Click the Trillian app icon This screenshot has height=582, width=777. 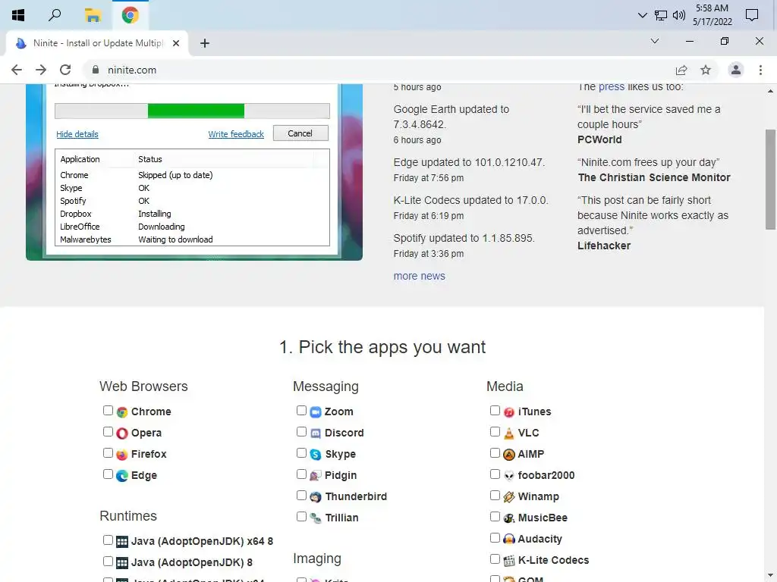[x=316, y=518]
